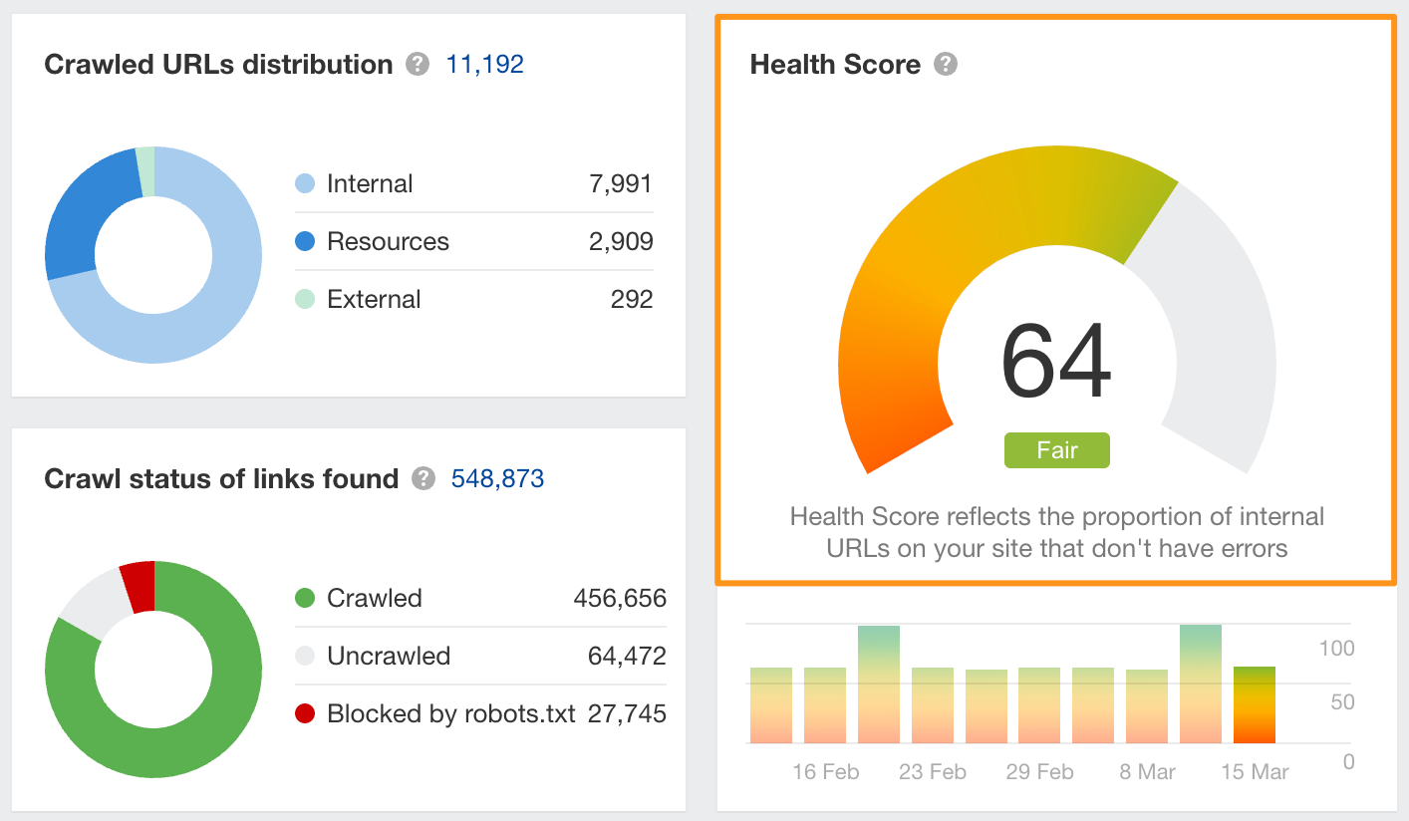The image size is (1409, 821).
Task: Click the red Blocked by robots.txt dot
Action: point(305,714)
